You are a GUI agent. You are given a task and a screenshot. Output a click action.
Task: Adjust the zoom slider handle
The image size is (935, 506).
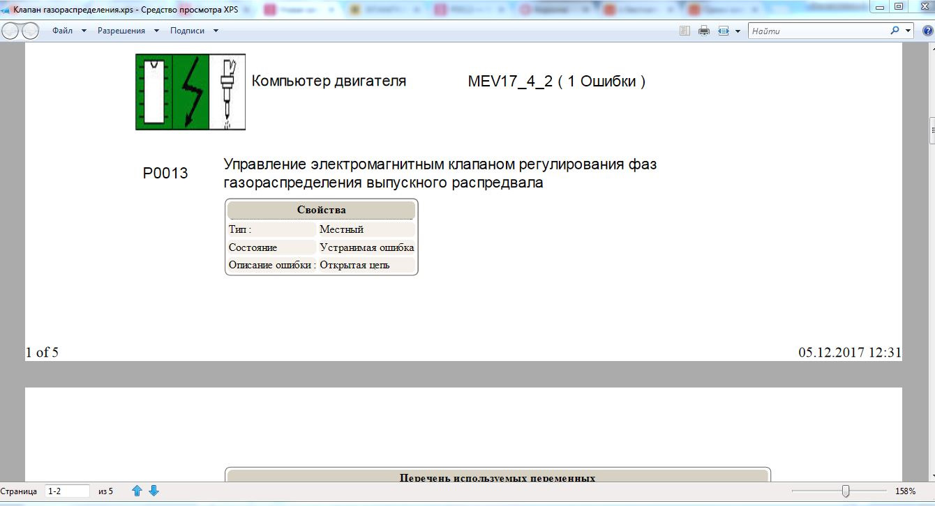tap(846, 491)
